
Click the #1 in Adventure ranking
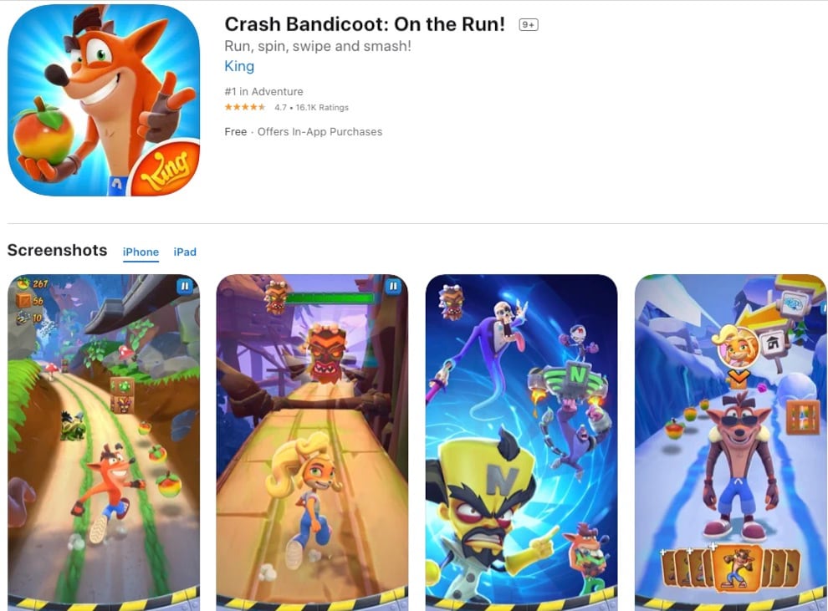point(263,91)
